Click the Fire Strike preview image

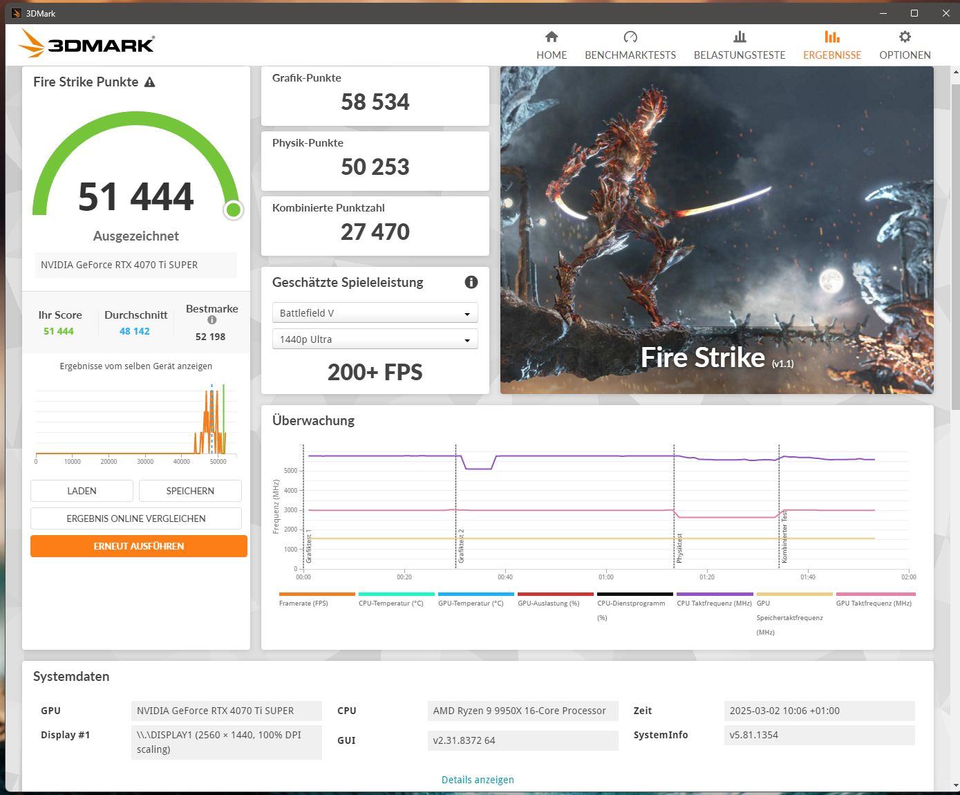717,230
